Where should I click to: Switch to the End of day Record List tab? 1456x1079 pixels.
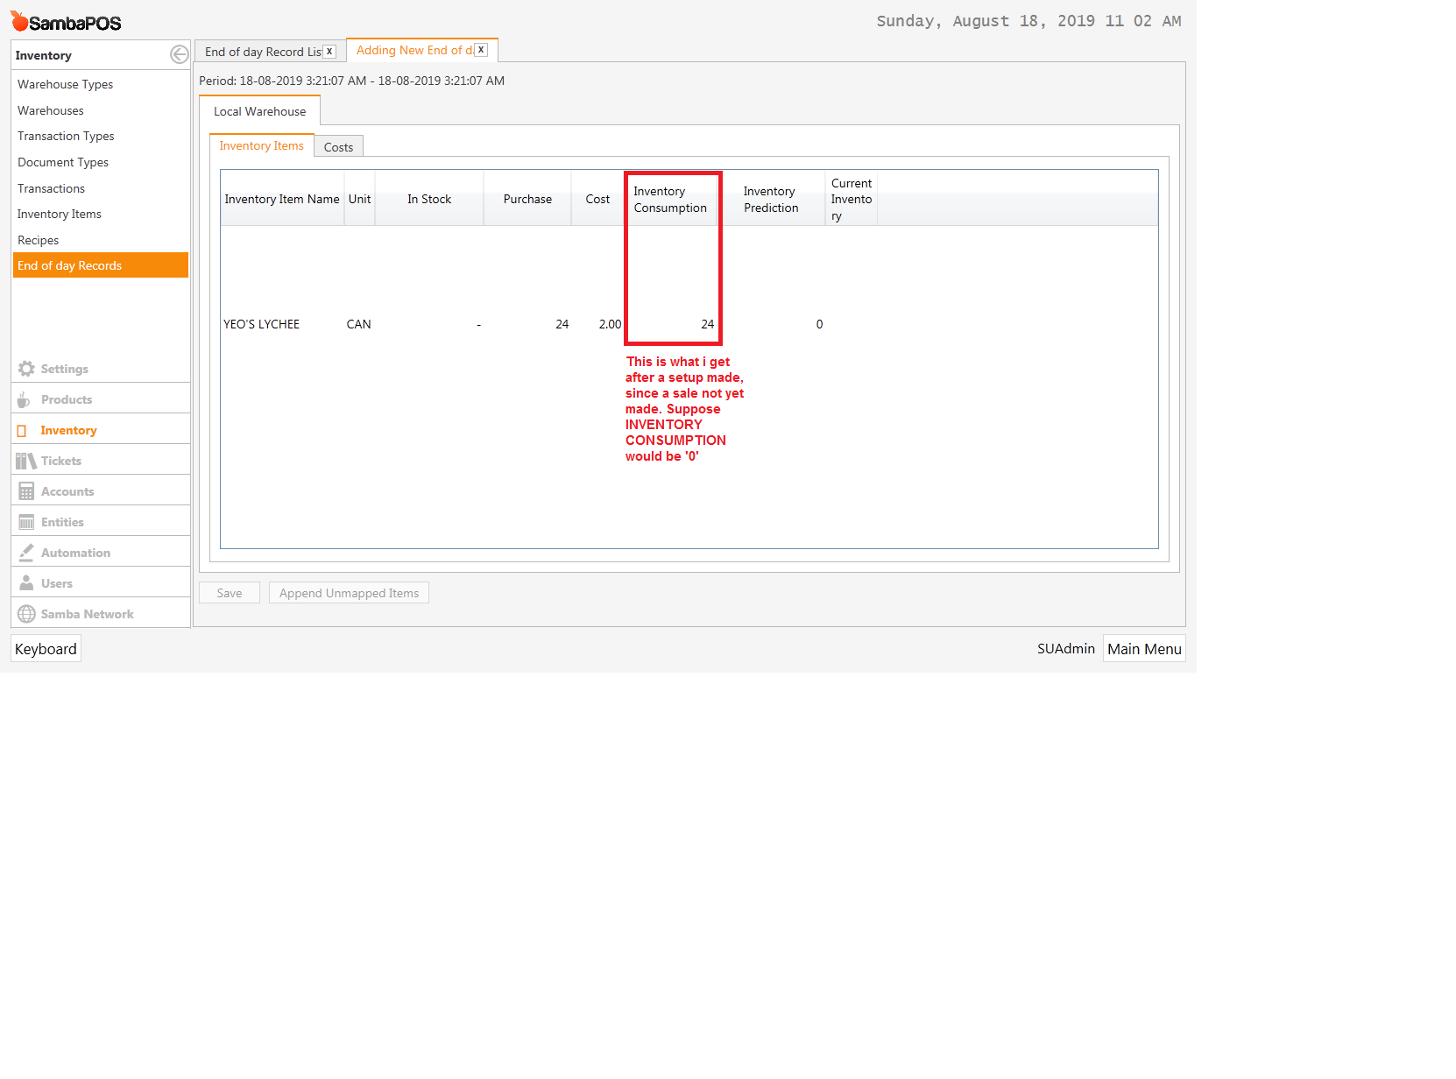(x=258, y=51)
